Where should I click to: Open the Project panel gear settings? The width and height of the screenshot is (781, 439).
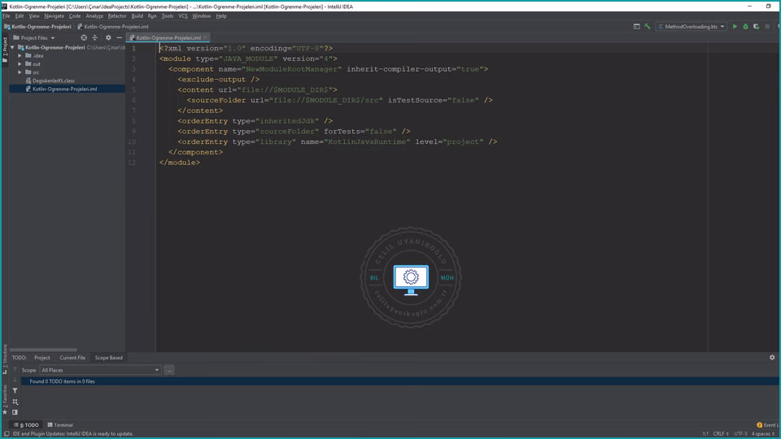coord(108,38)
